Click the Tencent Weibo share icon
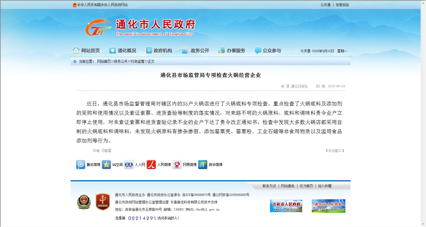The height and width of the screenshot is (227, 426). (x=81, y=165)
